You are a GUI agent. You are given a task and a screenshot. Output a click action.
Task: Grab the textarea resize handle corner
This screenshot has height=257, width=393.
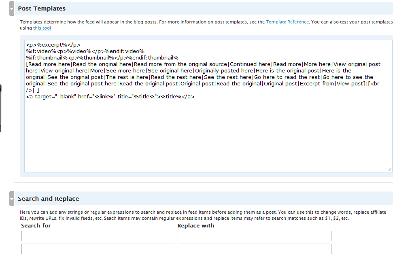(389, 170)
